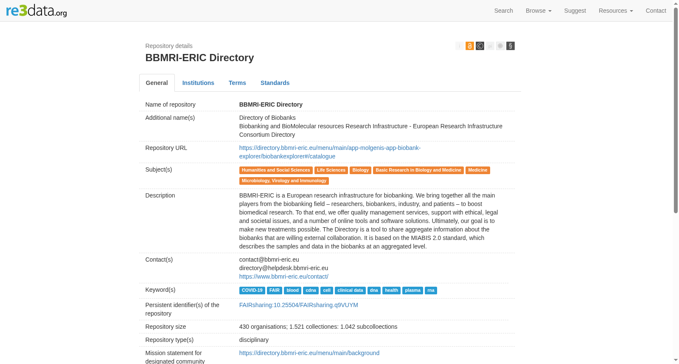
Task: Open the Terms tab
Action: (x=237, y=83)
